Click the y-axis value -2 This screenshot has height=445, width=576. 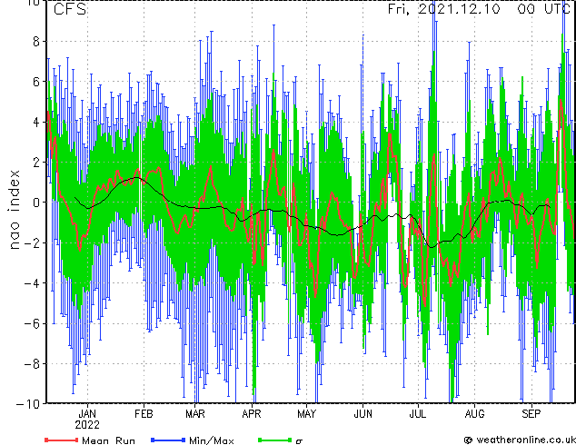32,242
